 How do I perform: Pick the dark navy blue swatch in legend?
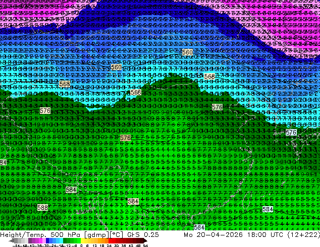(47, 240)
